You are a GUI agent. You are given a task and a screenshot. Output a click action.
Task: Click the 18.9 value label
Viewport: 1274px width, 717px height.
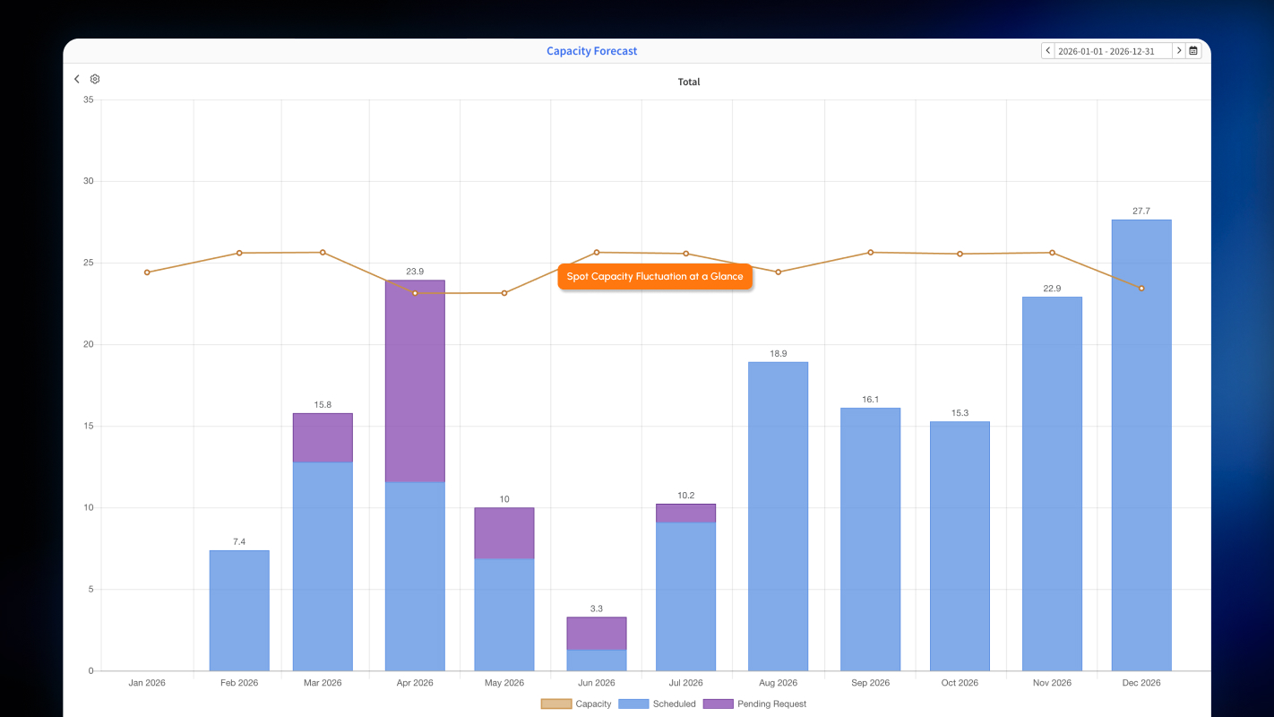pyautogui.click(x=779, y=353)
